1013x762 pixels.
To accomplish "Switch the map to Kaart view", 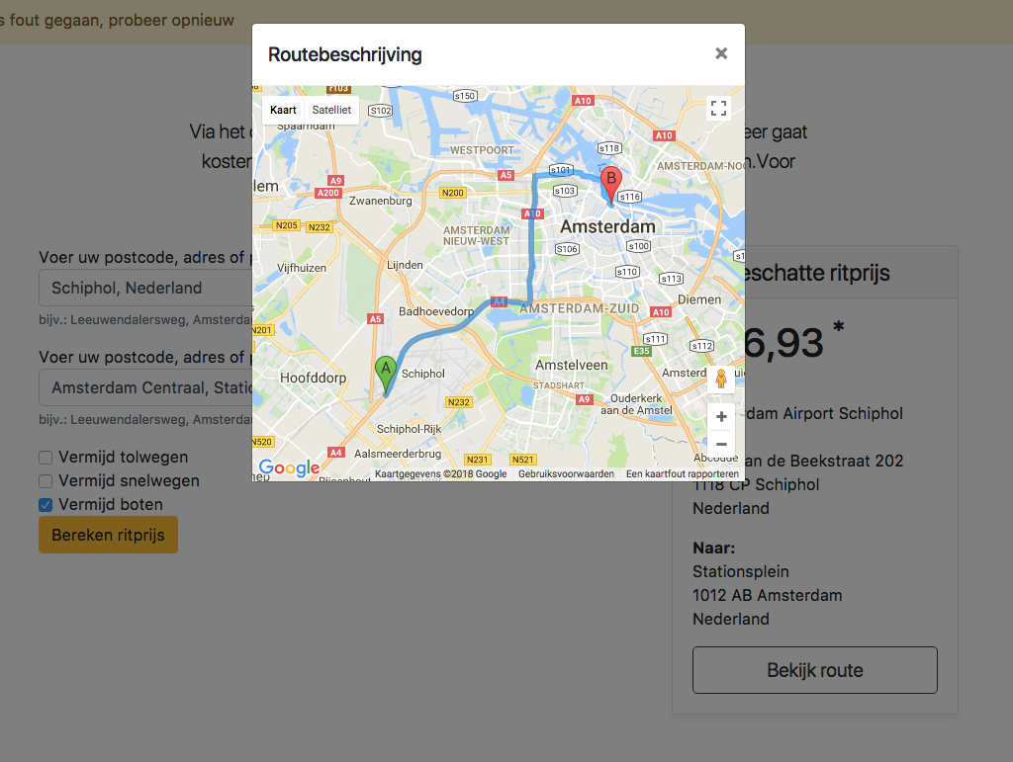I will coord(283,110).
